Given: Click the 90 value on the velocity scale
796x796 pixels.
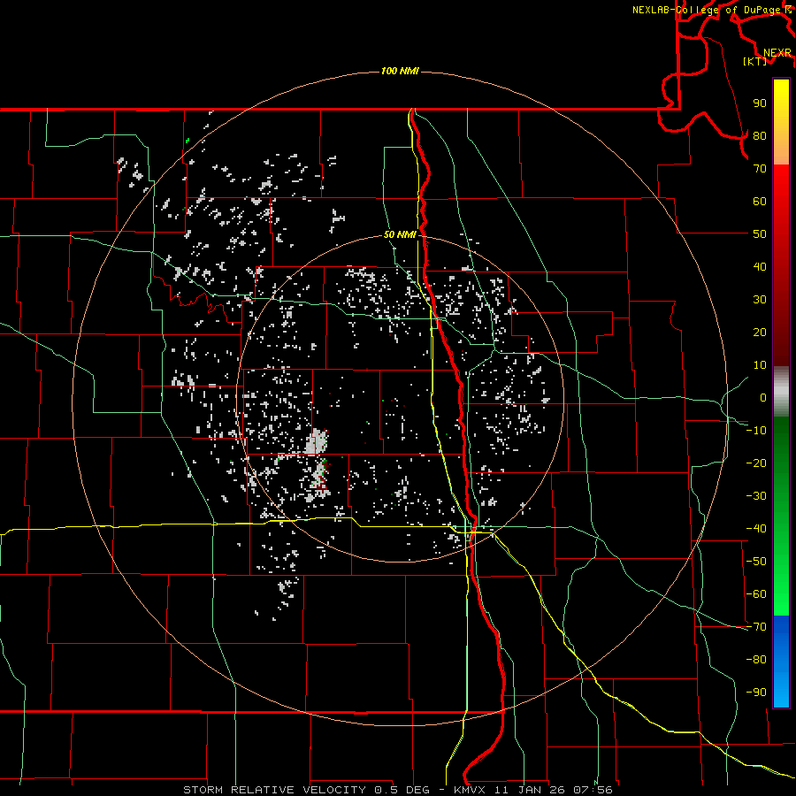Looking at the screenshot, I should coord(760,103).
